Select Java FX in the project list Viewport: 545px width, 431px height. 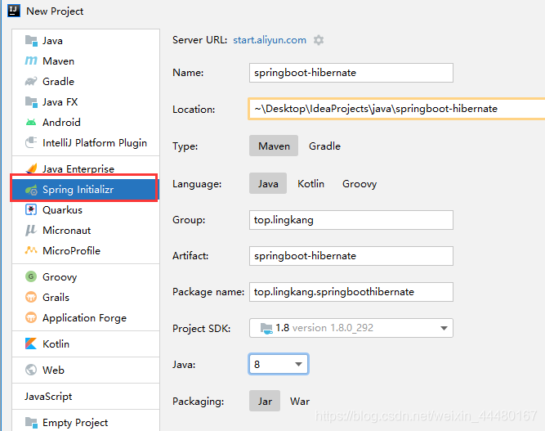(86, 102)
